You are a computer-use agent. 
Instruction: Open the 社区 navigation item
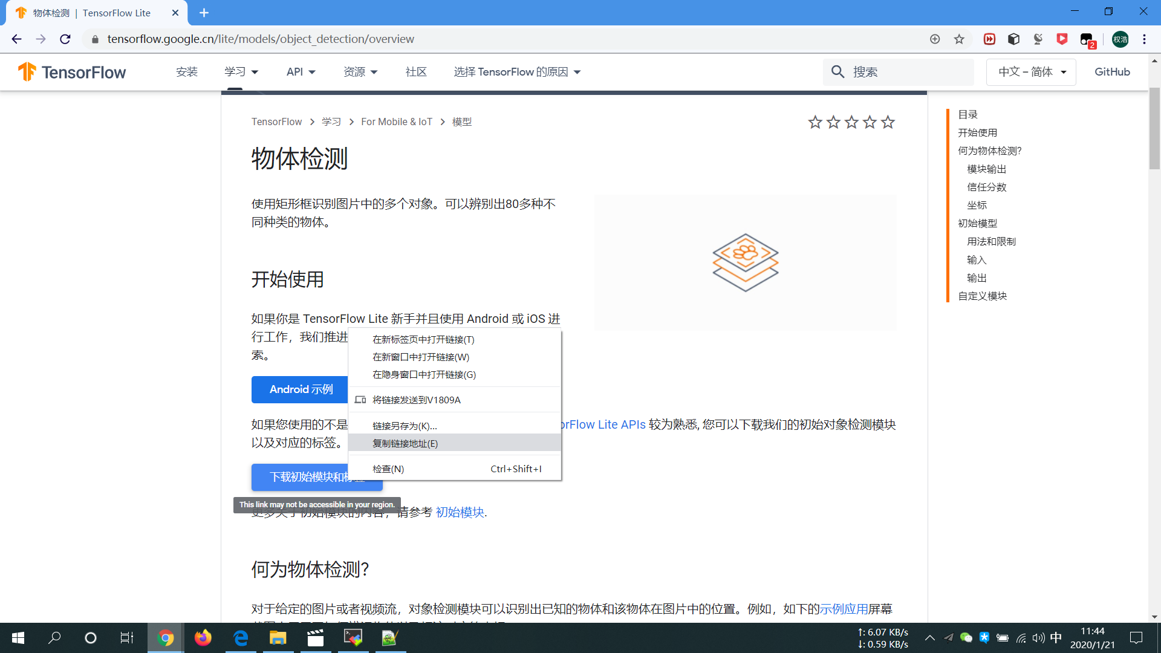tap(415, 71)
